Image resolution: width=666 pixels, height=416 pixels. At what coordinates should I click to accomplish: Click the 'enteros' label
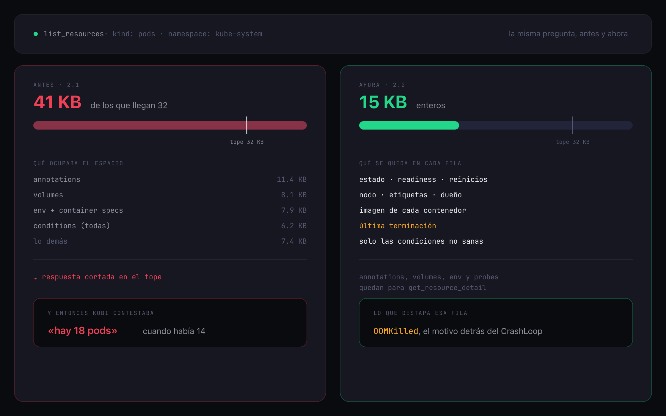coord(431,105)
